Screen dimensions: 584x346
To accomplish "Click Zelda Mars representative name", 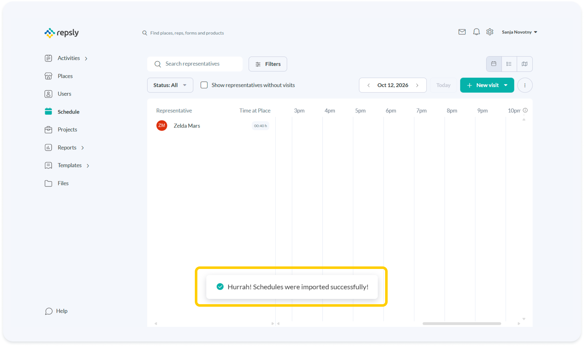I will (x=187, y=126).
